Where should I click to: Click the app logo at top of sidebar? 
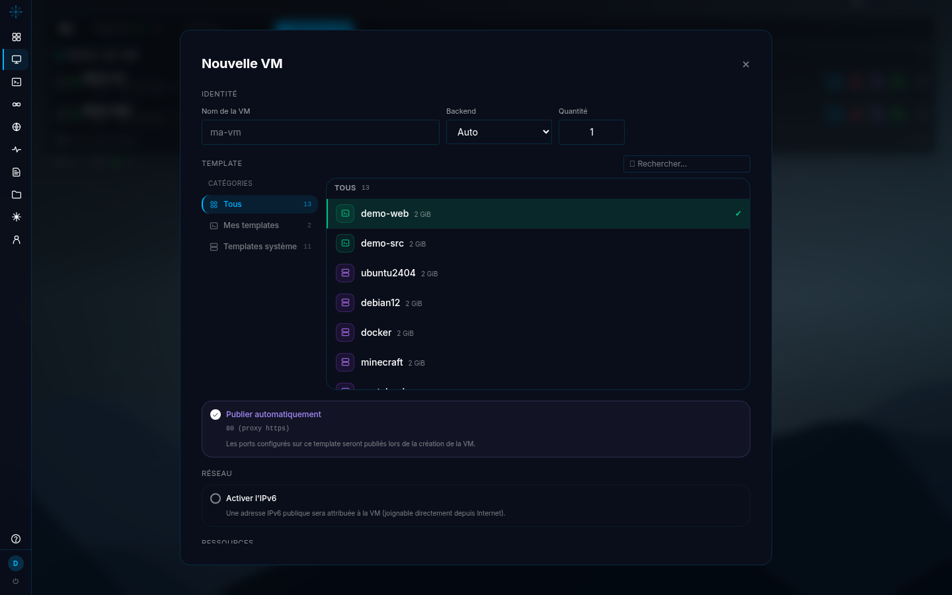16,11
